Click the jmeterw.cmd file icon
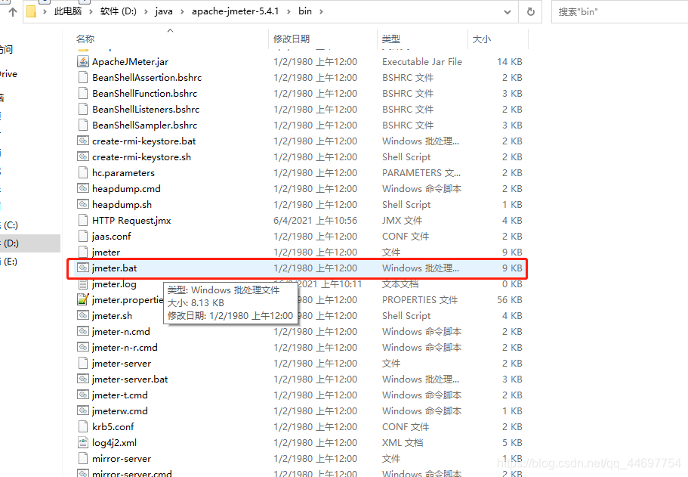This screenshot has width=688, height=477. pyautogui.click(x=83, y=410)
